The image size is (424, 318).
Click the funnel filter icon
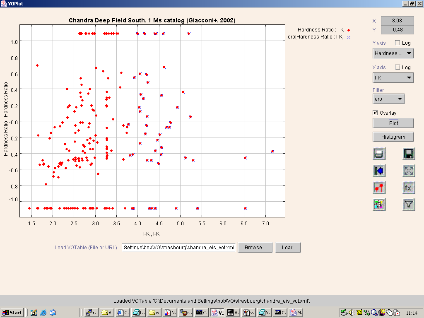(x=409, y=204)
